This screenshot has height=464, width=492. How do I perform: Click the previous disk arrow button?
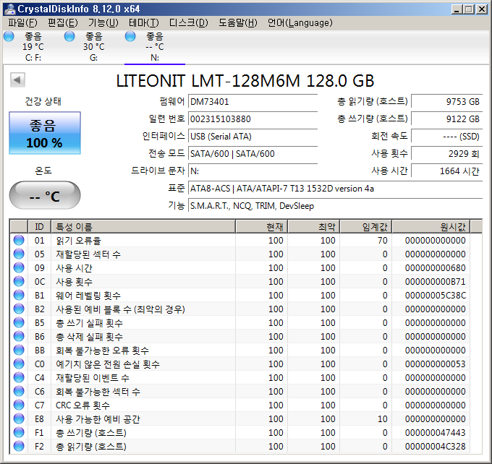pyautogui.click(x=18, y=80)
